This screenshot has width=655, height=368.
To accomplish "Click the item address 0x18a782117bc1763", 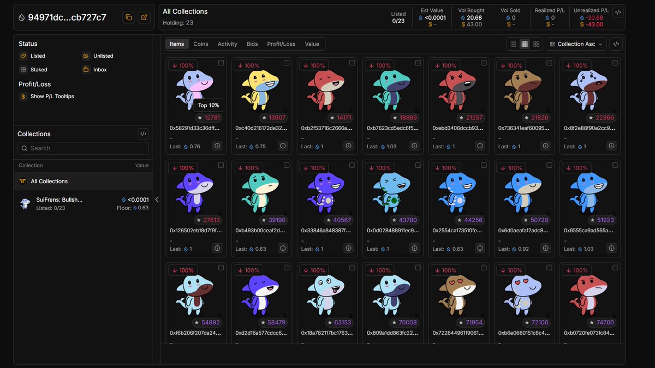I will pyautogui.click(x=326, y=333).
